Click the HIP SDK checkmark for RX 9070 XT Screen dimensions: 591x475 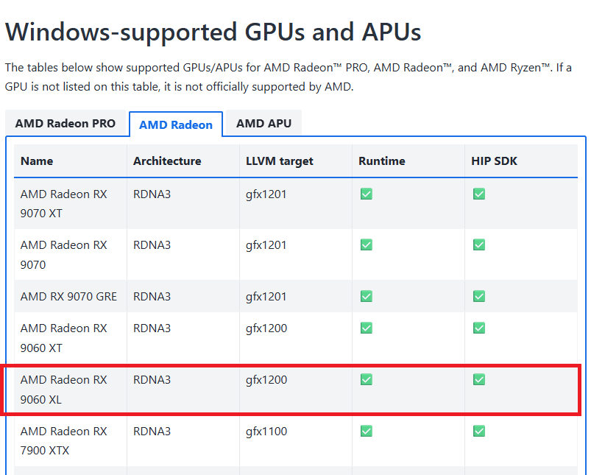[479, 194]
